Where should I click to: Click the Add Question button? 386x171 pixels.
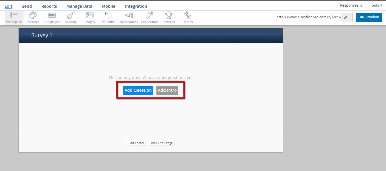(x=138, y=90)
